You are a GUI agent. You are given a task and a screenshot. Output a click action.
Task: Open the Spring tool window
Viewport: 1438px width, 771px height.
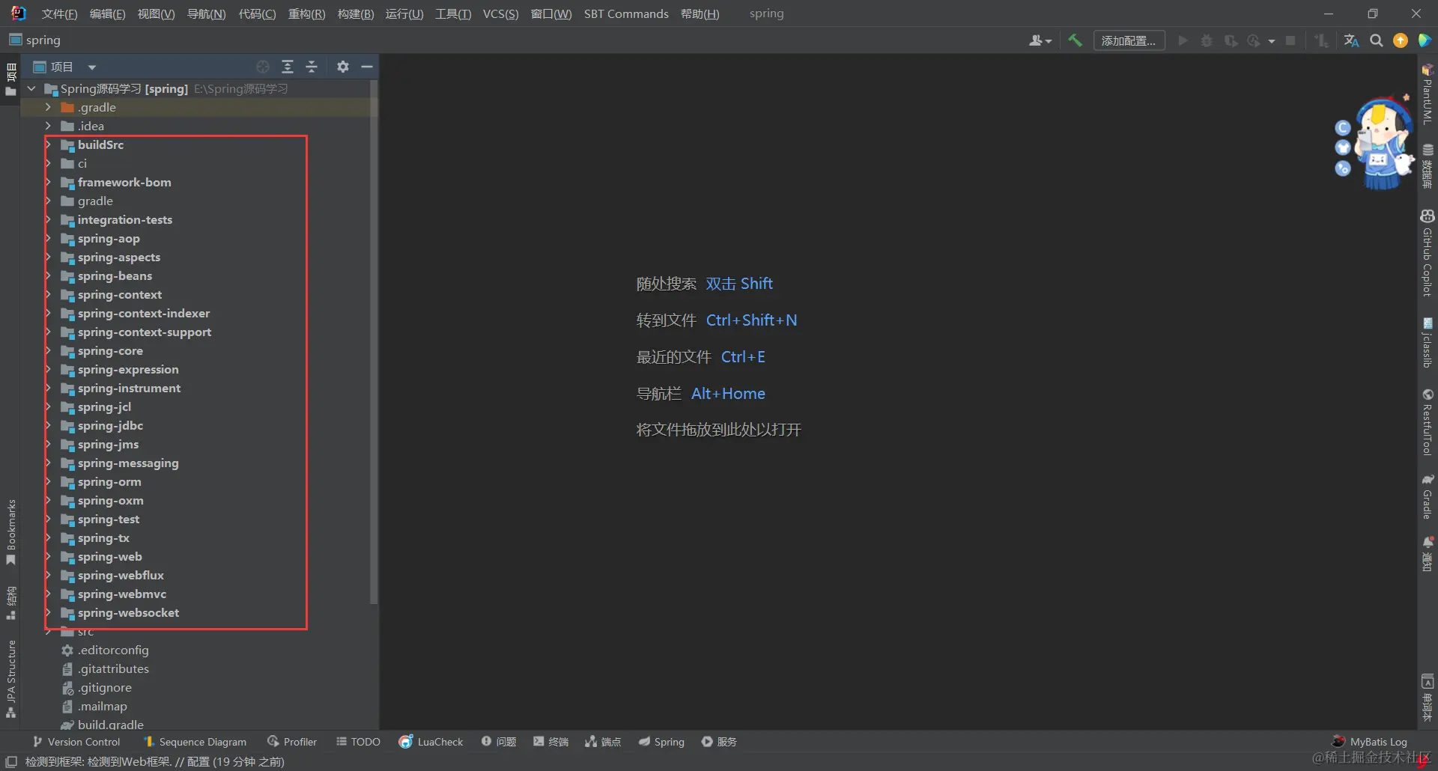point(661,742)
